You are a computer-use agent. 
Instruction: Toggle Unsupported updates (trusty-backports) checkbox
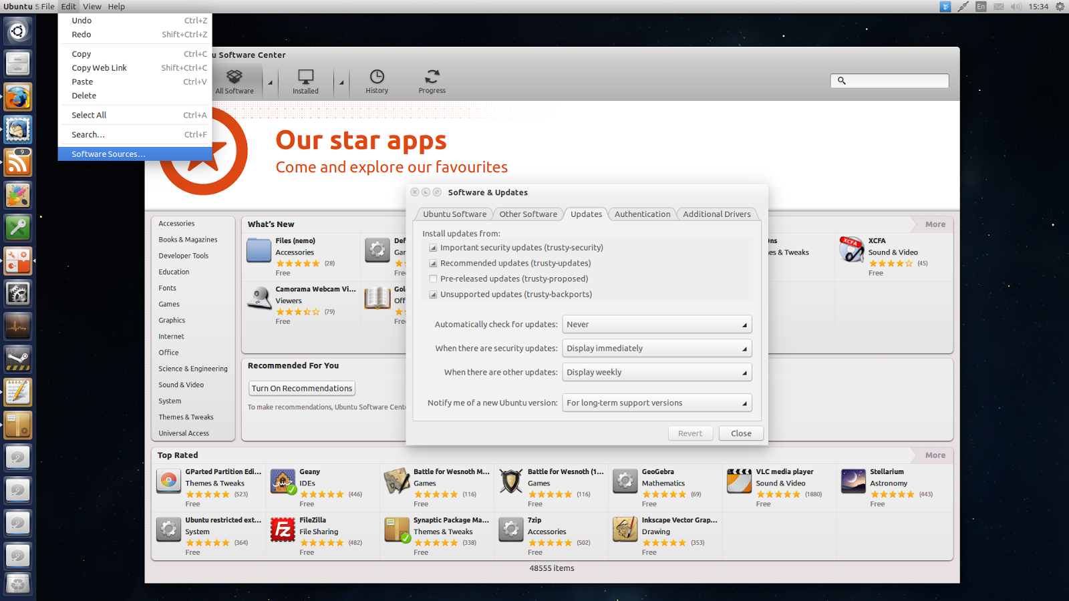click(x=433, y=294)
